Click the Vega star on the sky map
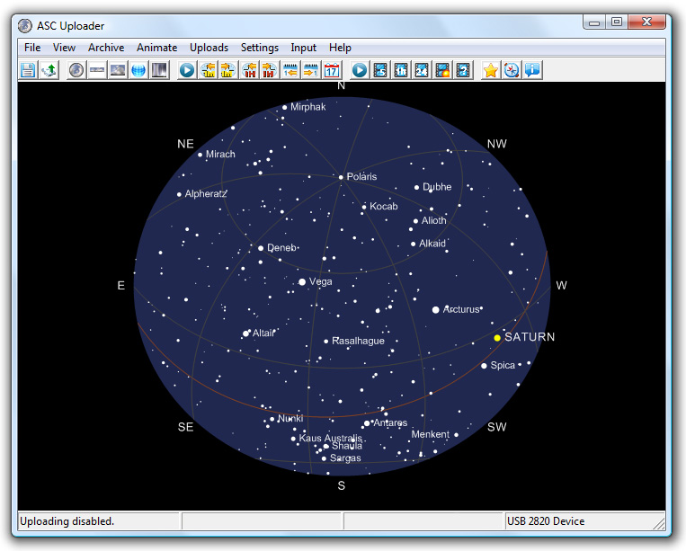 pos(302,282)
